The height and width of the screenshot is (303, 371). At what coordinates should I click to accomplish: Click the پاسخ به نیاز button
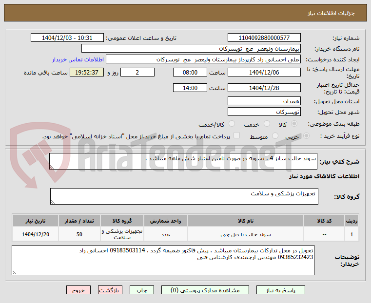coord(281,290)
